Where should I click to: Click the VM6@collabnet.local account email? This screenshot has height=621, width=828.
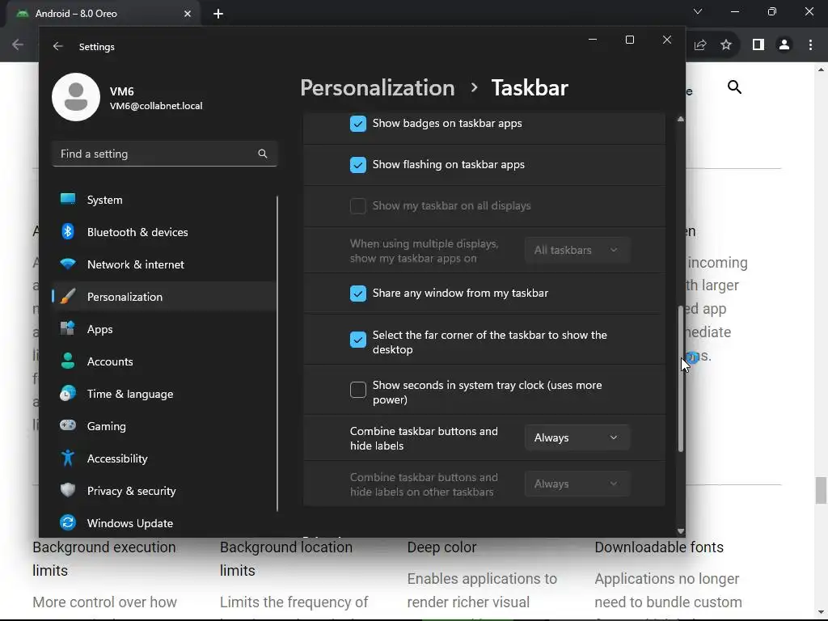click(156, 106)
